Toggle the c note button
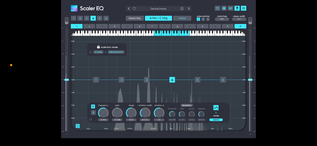Image resolution: width=317 pixels, height=146 pixels. click(89, 26)
